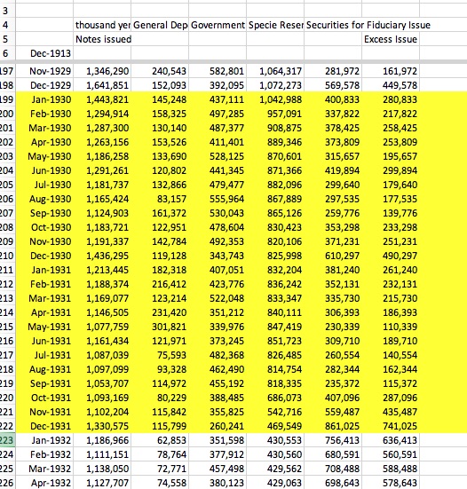467x489 pixels.
Task: Click cell with value 522,048
Action: point(218,298)
